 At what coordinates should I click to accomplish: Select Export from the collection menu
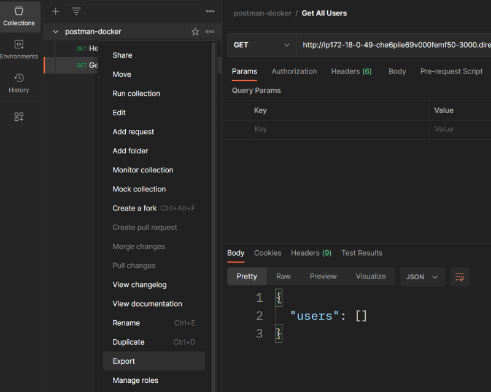(x=123, y=361)
